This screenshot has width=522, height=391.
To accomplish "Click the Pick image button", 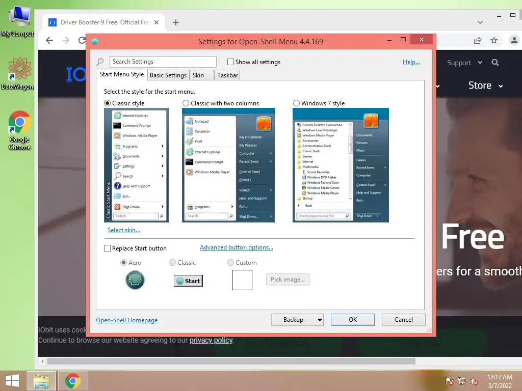I will tap(288, 280).
